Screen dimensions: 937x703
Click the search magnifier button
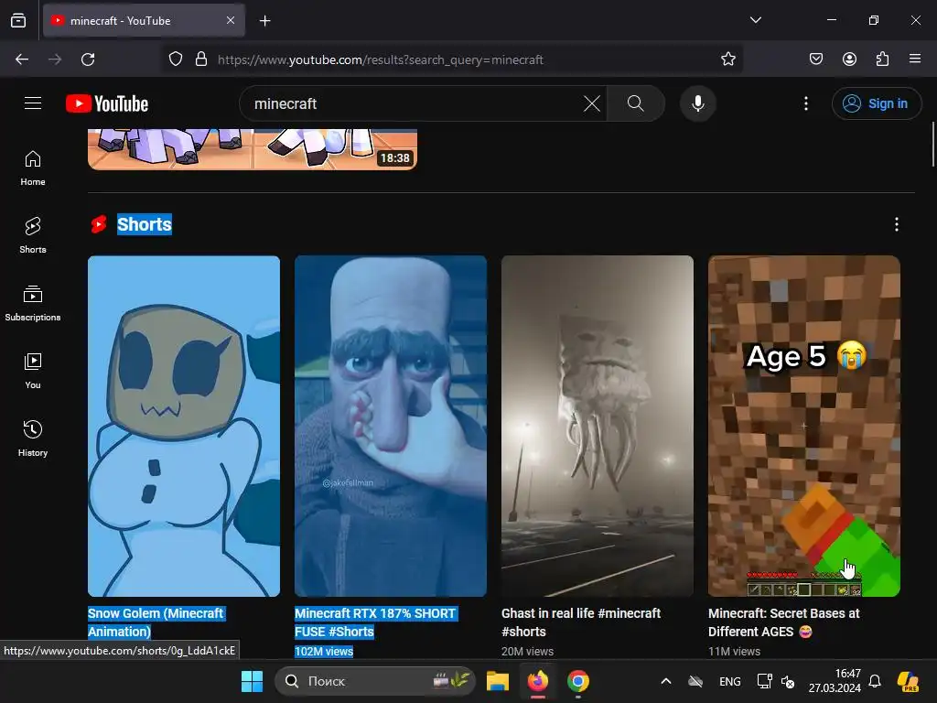pos(636,103)
